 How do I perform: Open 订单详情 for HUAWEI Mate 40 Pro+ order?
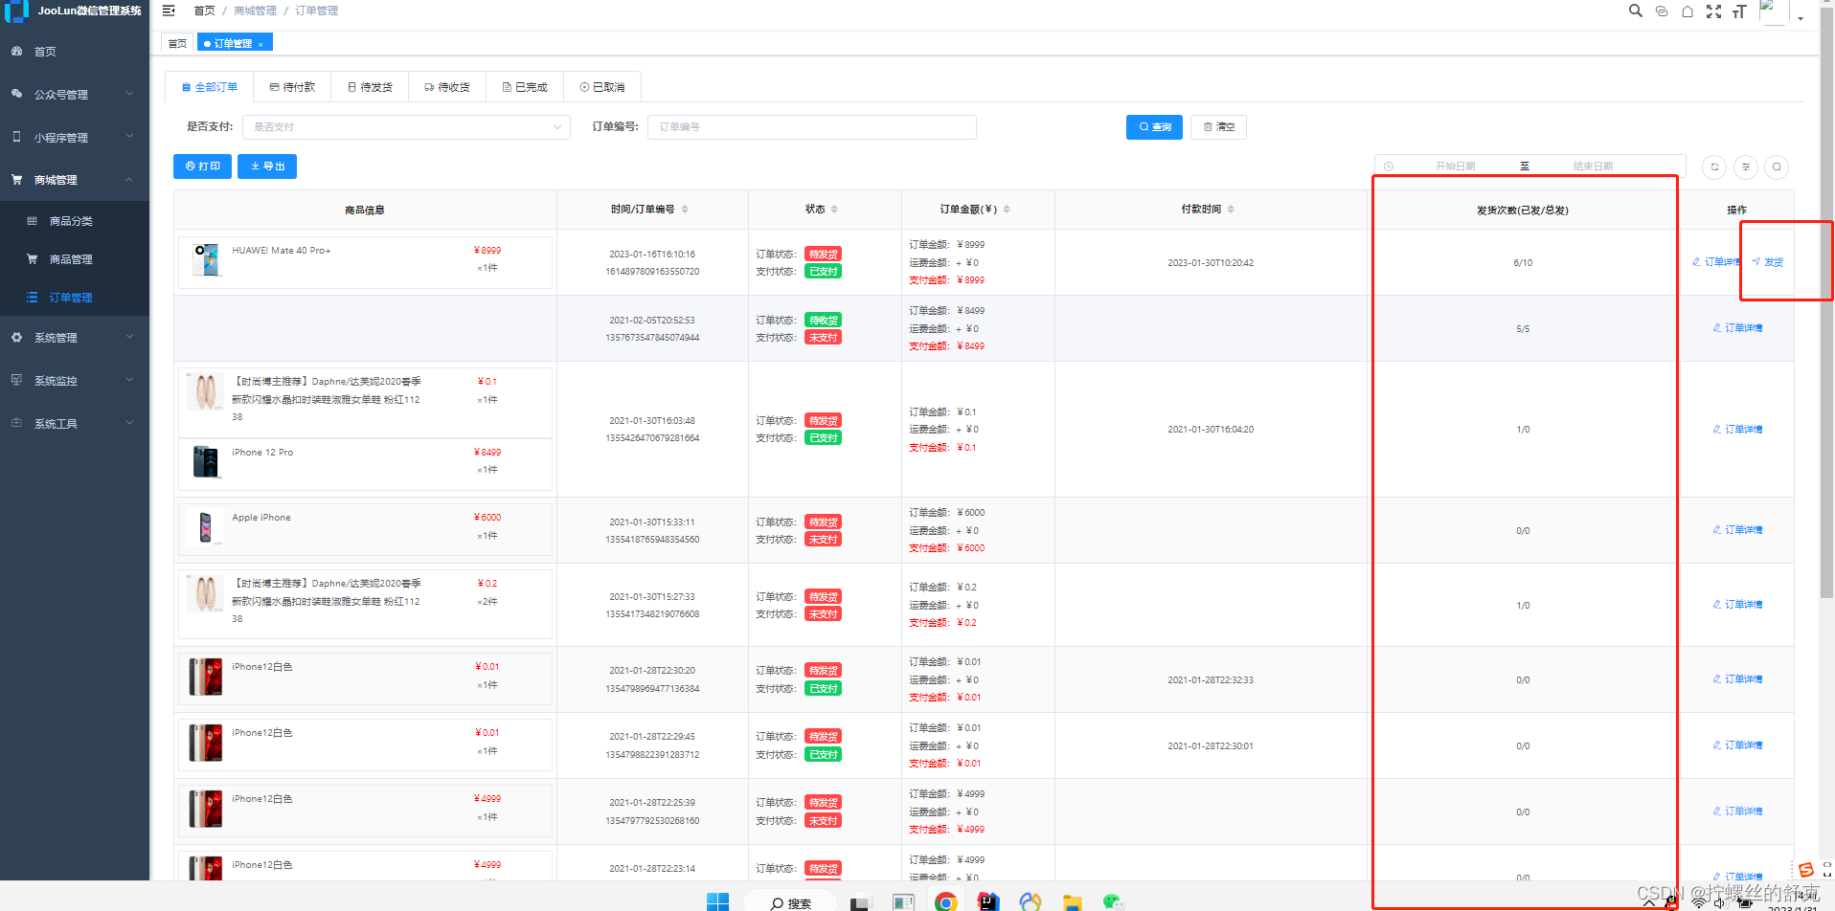point(1717,262)
